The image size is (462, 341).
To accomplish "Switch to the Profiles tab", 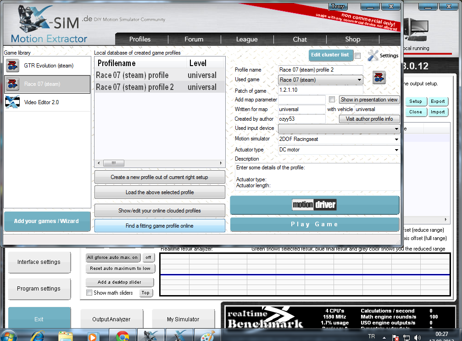I will tap(140, 39).
